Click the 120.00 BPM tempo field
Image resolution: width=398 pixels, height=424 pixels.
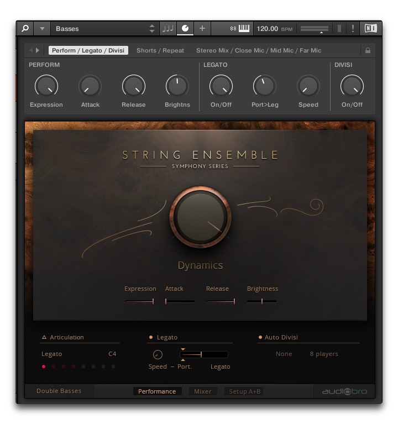pos(274,29)
